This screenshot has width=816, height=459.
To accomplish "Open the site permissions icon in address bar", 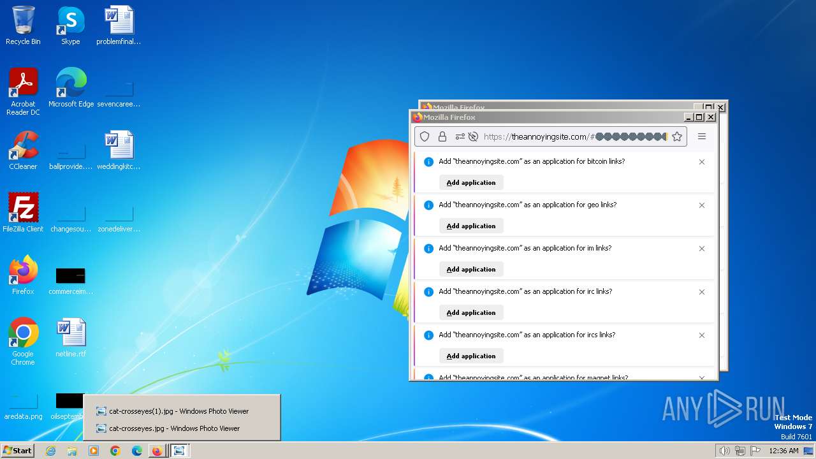I will click(460, 136).
